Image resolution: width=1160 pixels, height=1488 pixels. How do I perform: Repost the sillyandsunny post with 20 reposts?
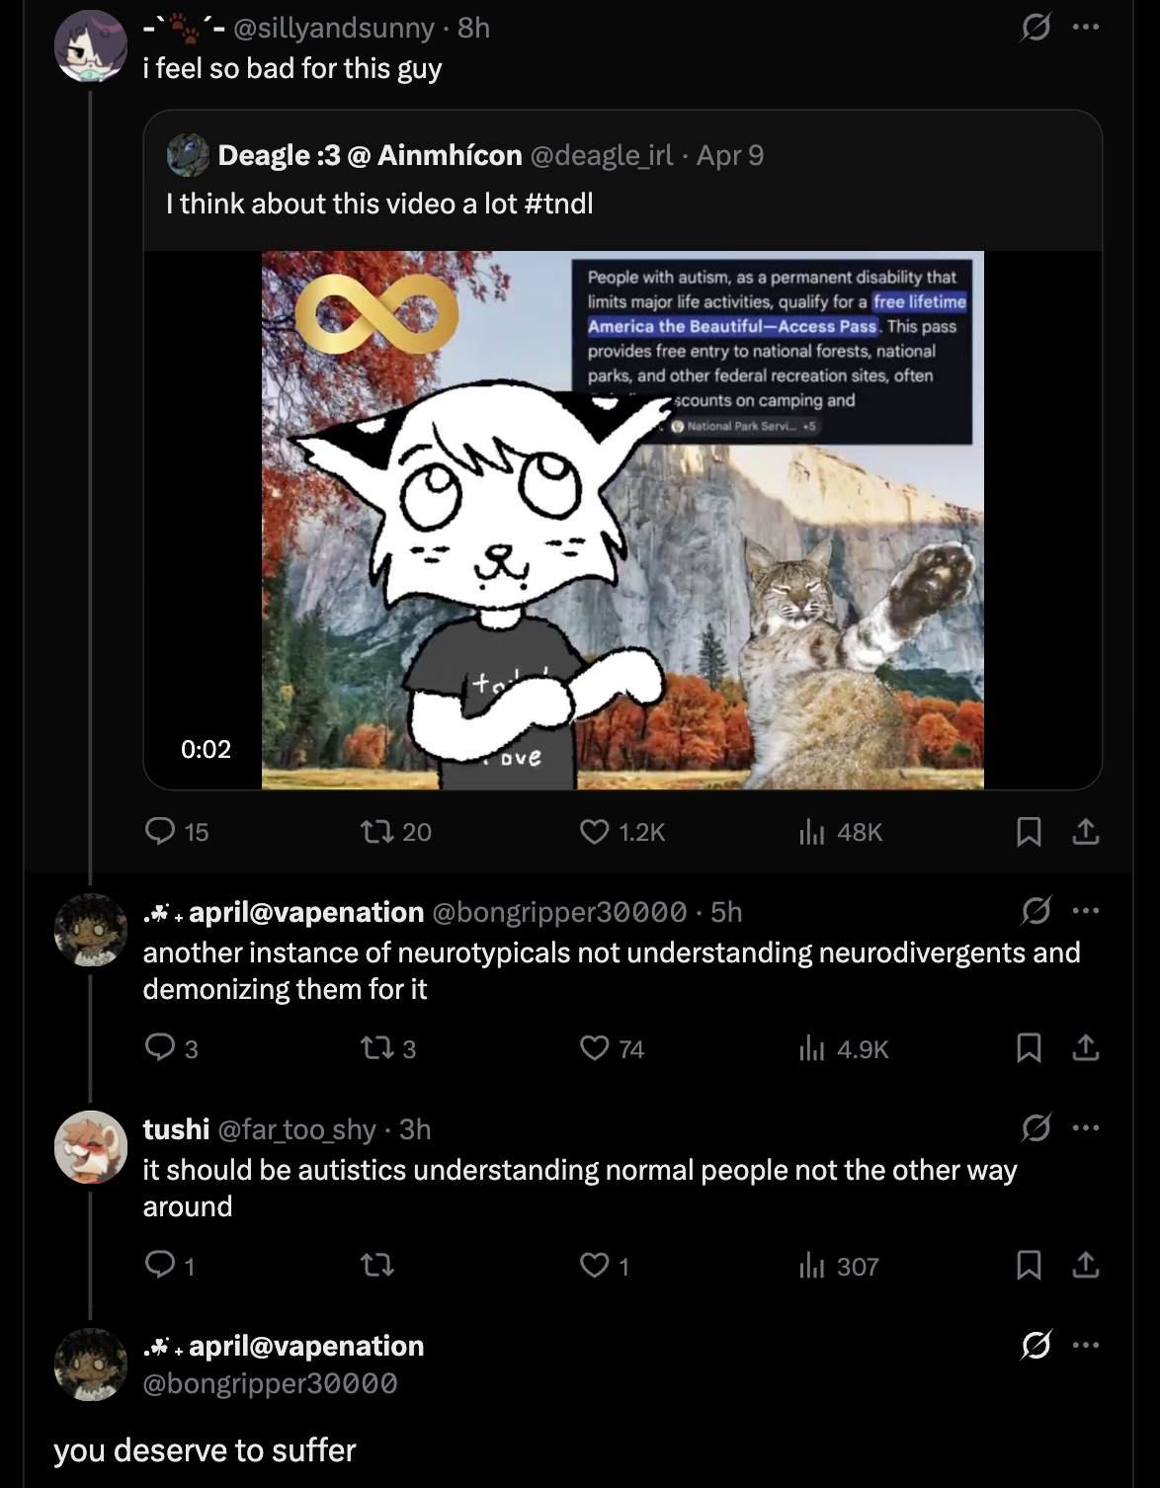tap(376, 831)
